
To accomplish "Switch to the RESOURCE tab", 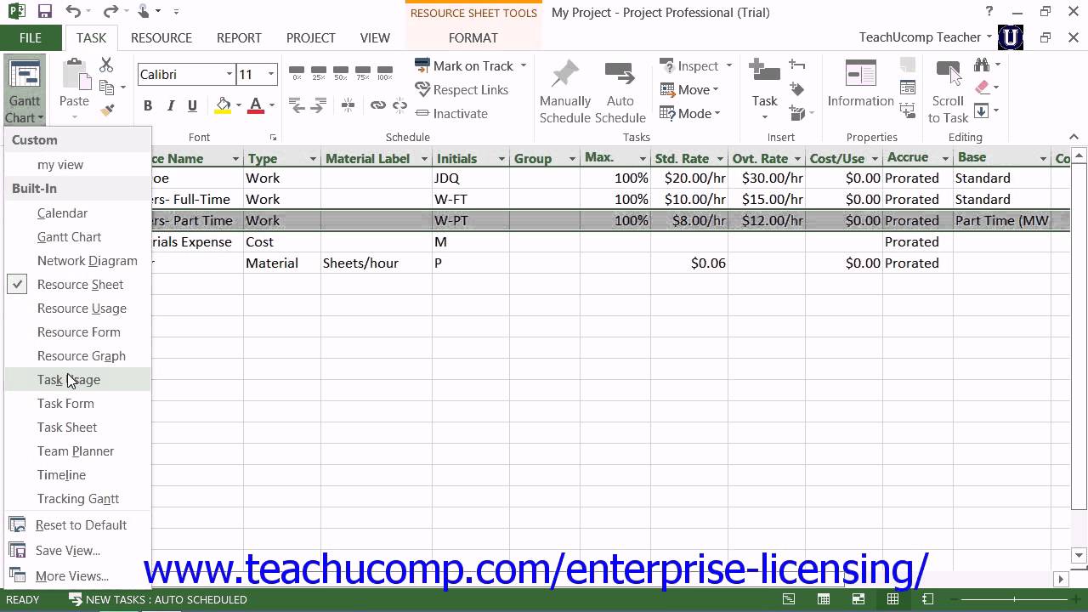I will (x=161, y=37).
